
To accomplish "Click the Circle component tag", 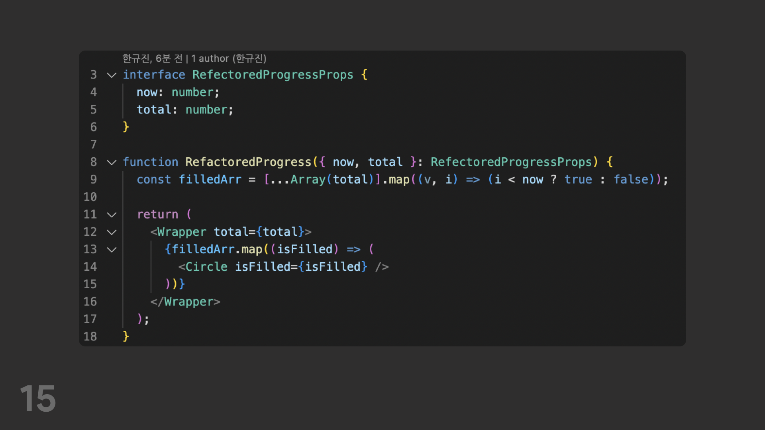I will 206,267.
